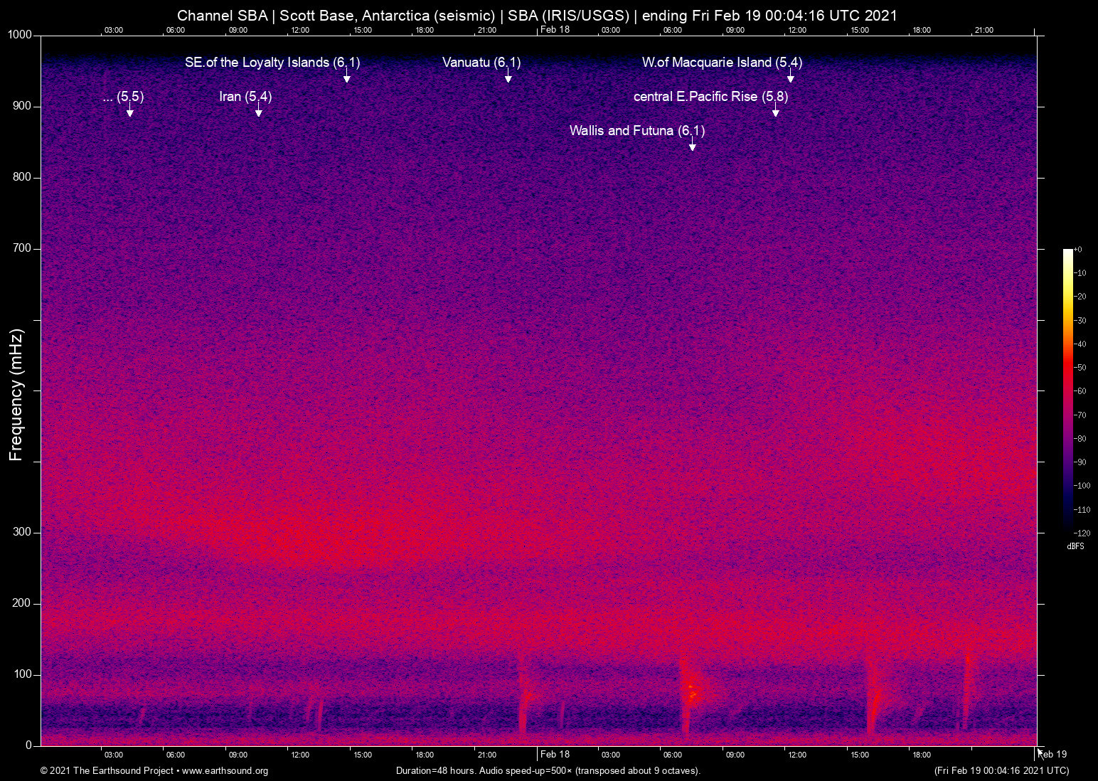Click the W.of Macquarie Island (5.4) label
Image resolution: width=1098 pixels, height=781 pixels.
(x=722, y=63)
